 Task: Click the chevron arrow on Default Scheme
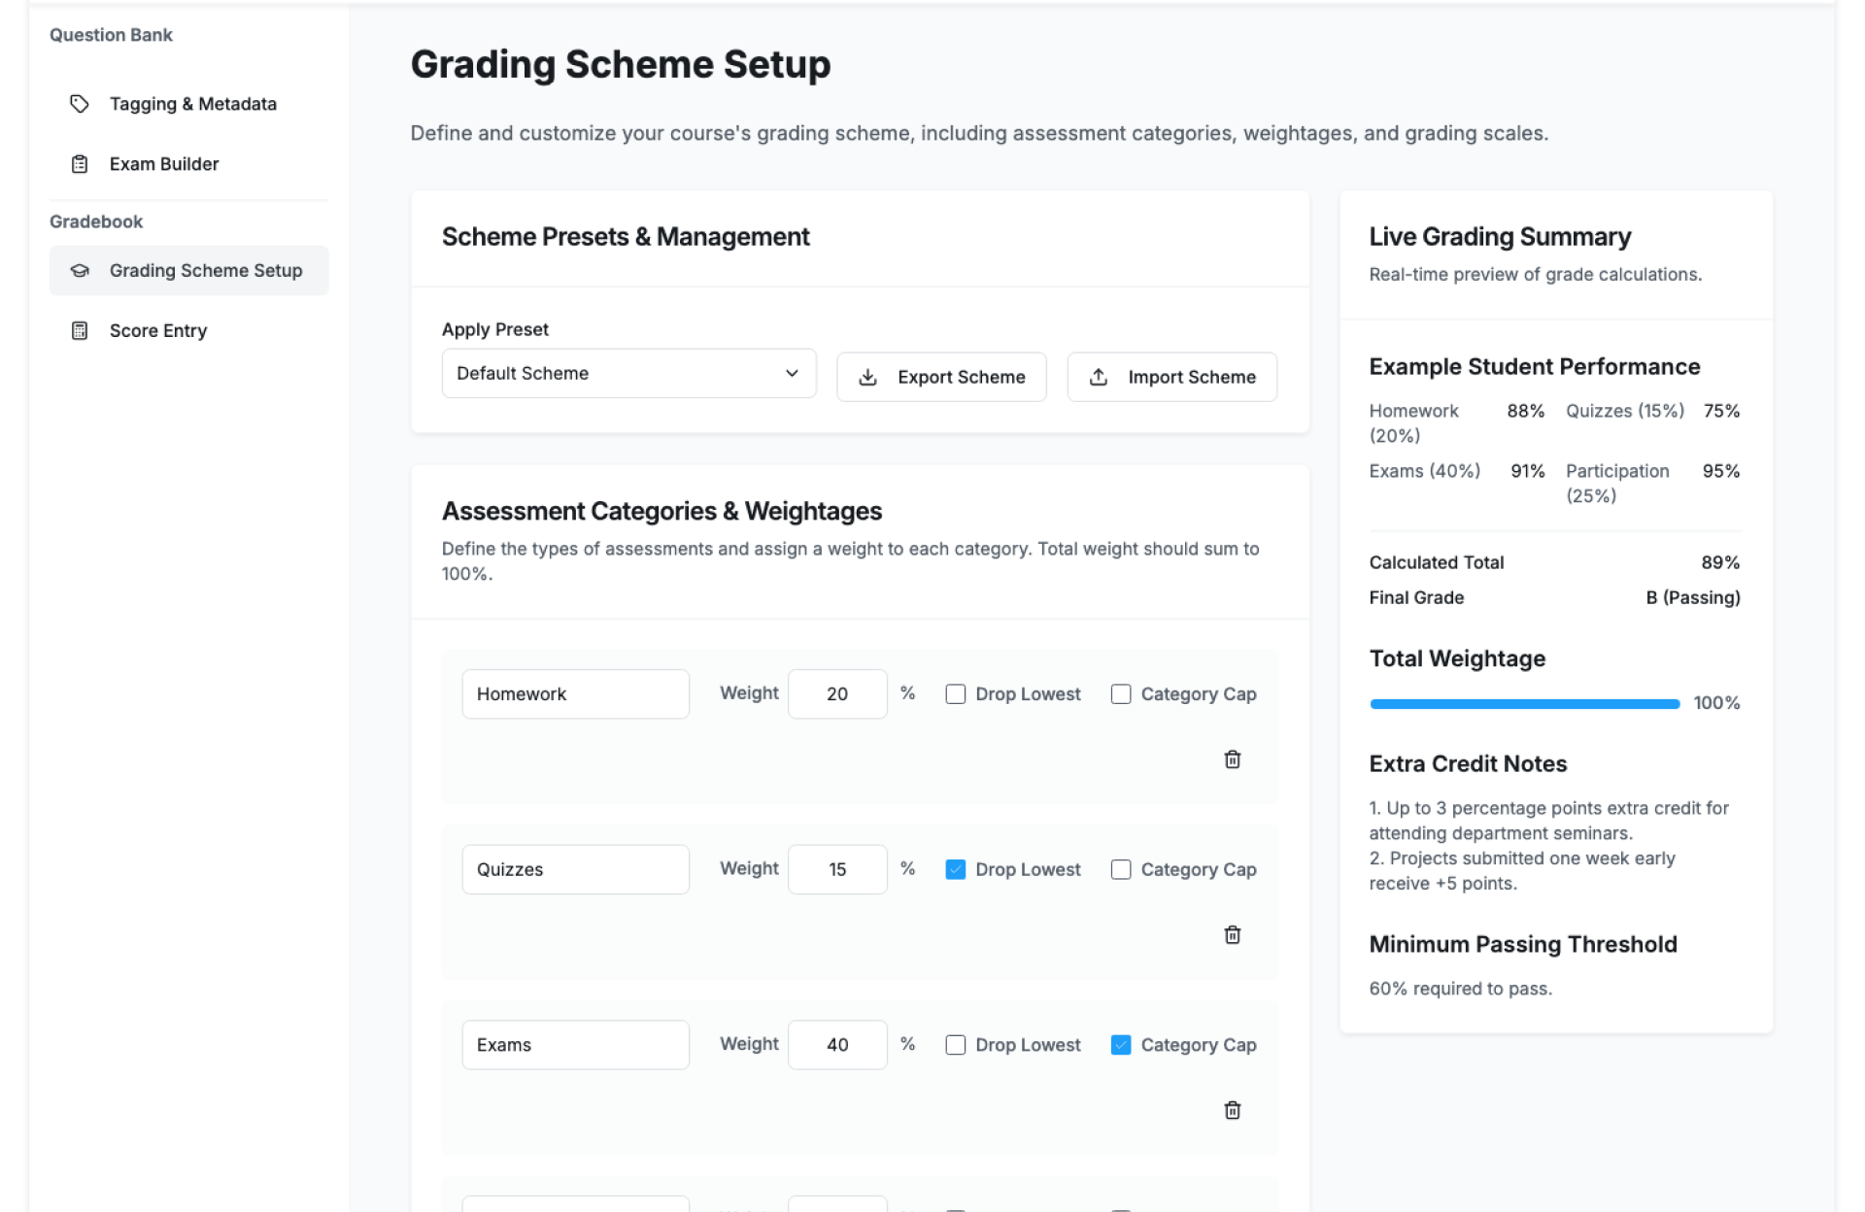click(792, 374)
